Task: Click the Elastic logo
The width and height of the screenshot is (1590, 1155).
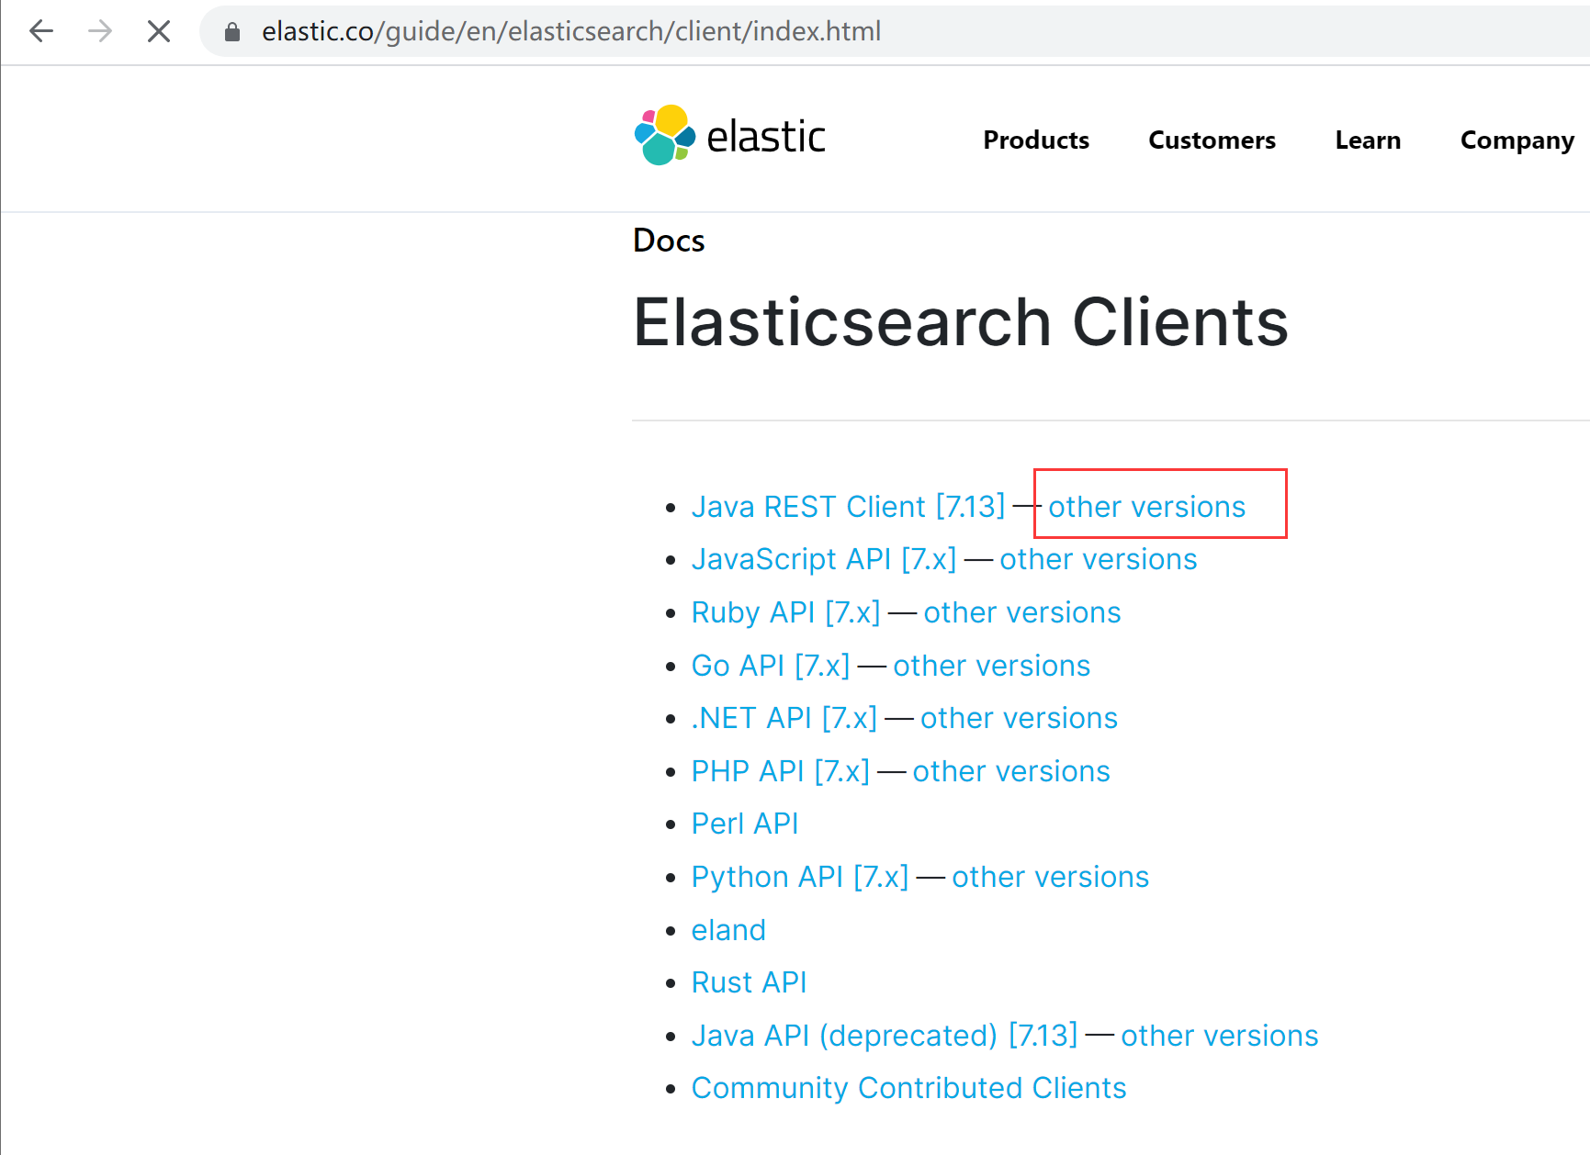Action: tap(730, 136)
